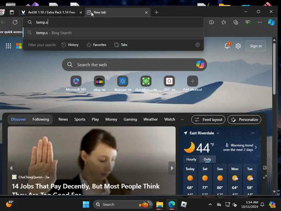The image size is (281, 211).
Task: Open the clock showing 1:54 AM
Action: pyautogui.click(x=250, y=204)
